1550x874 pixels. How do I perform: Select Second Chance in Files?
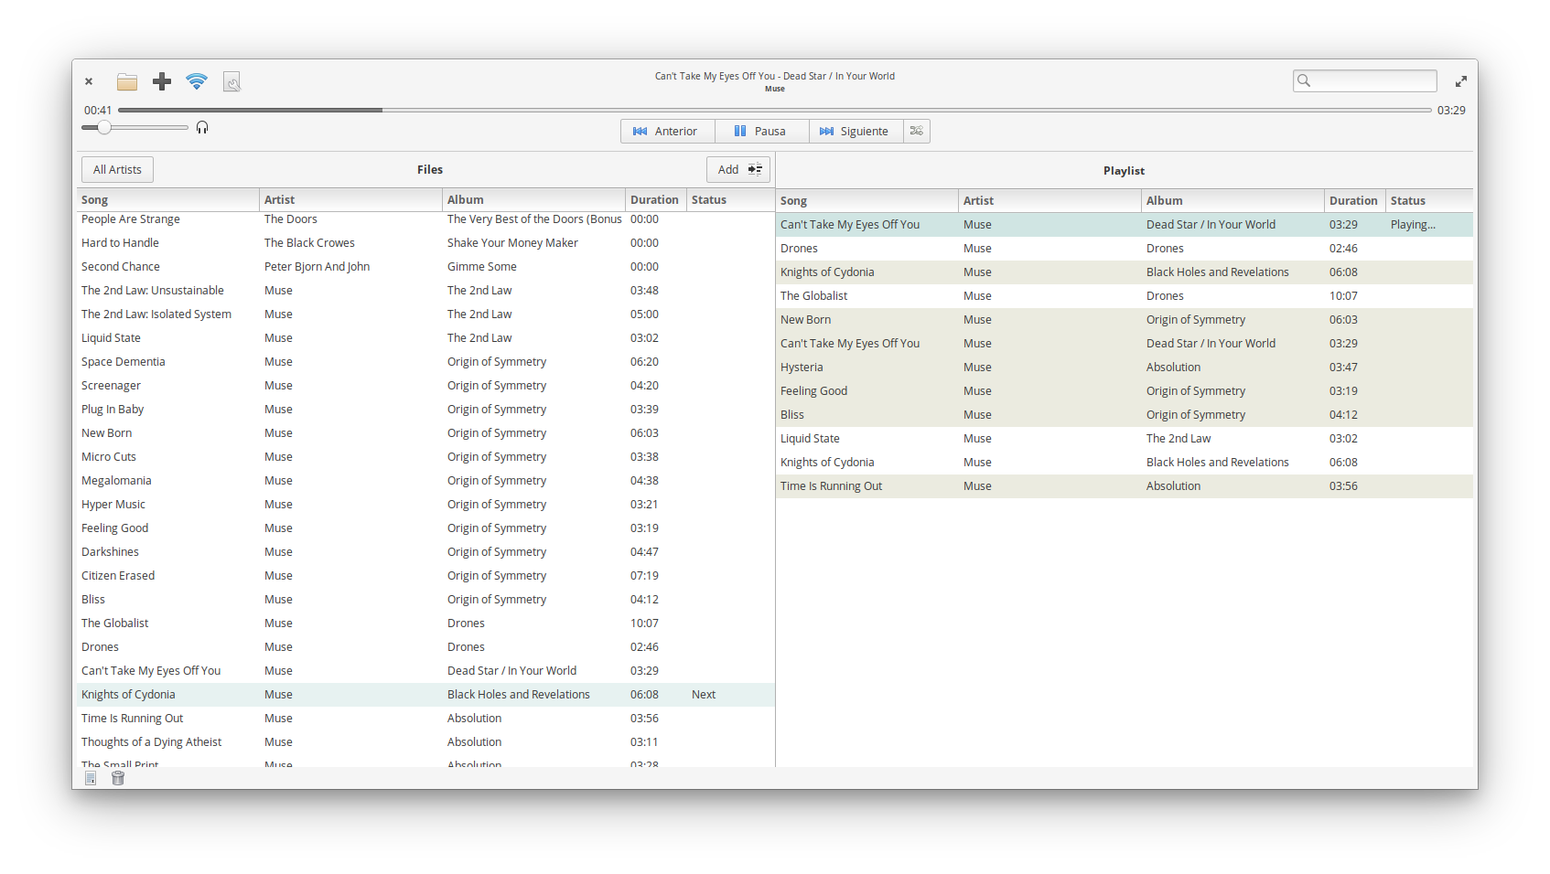[x=425, y=266]
